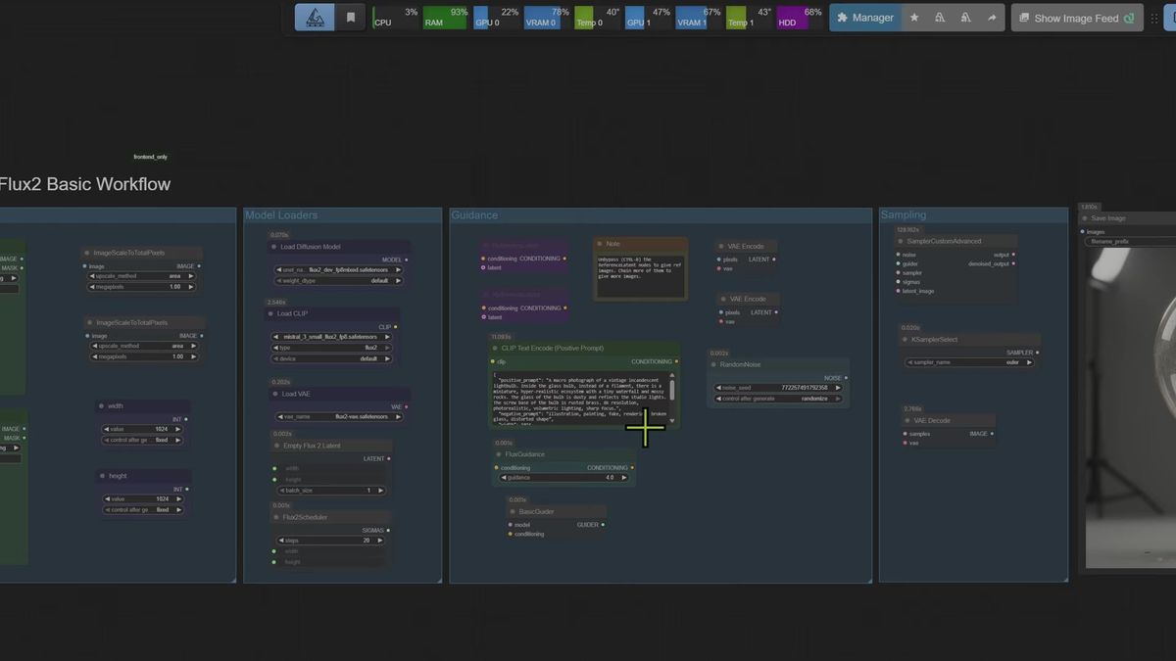The width and height of the screenshot is (1176, 661).
Task: Open the ComfyUI logo menu button
Action: pos(315,18)
